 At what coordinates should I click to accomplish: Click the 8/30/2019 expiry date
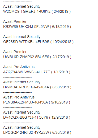pos(61,87)
